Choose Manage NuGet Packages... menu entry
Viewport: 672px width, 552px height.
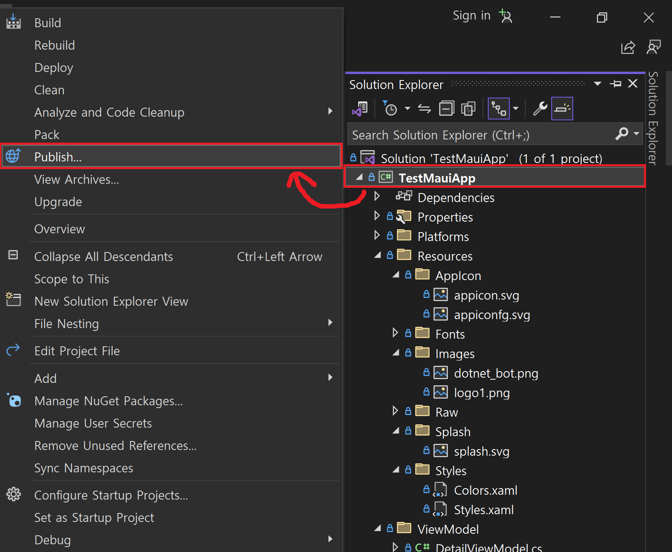(108, 401)
